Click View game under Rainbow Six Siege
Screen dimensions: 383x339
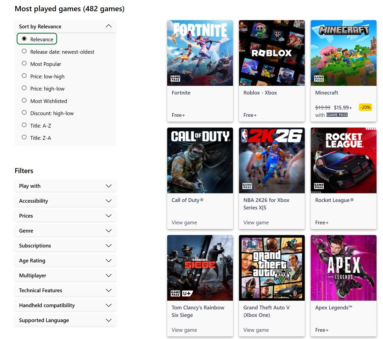coord(184,330)
